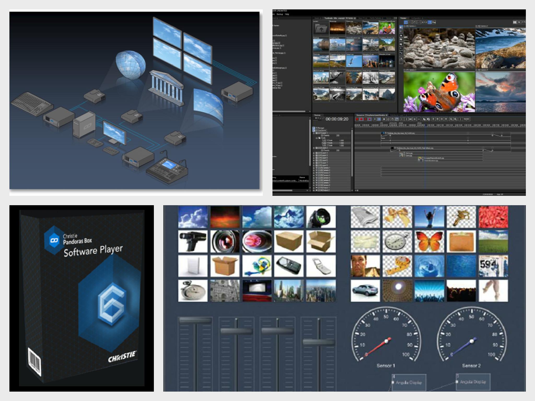Click the man's face image button
535x401 pixels.
coord(365,266)
